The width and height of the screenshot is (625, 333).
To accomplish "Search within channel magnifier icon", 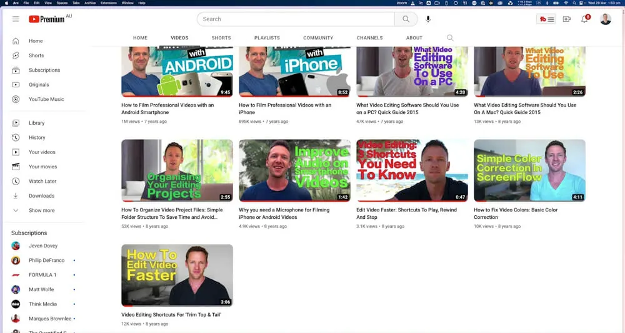I will coord(450,38).
